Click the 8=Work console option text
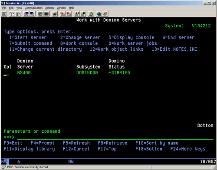 pos(79,43)
